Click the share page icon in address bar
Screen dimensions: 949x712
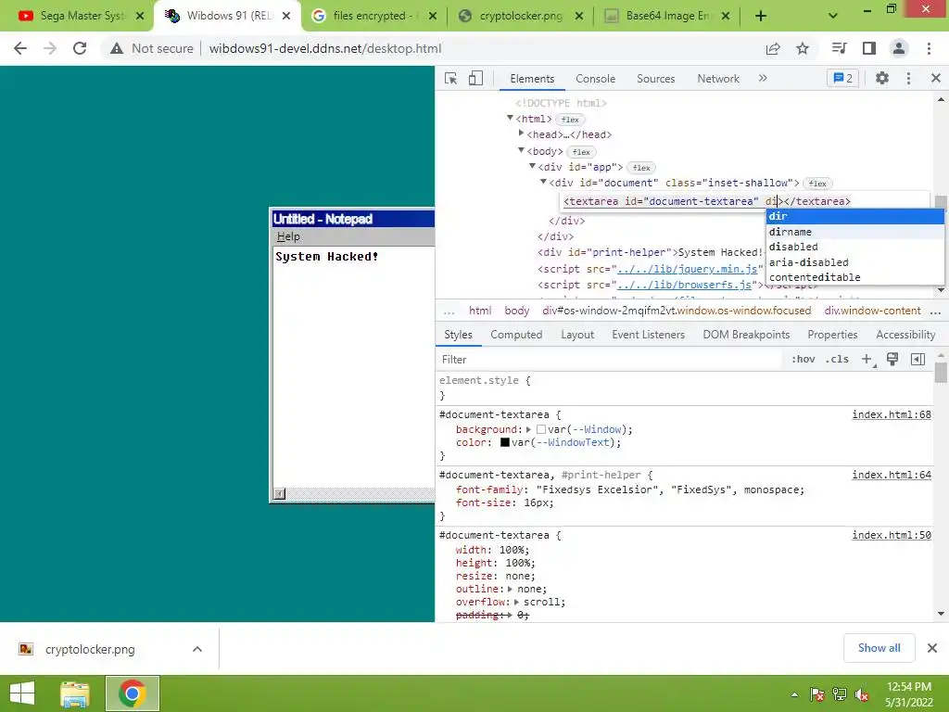click(773, 48)
